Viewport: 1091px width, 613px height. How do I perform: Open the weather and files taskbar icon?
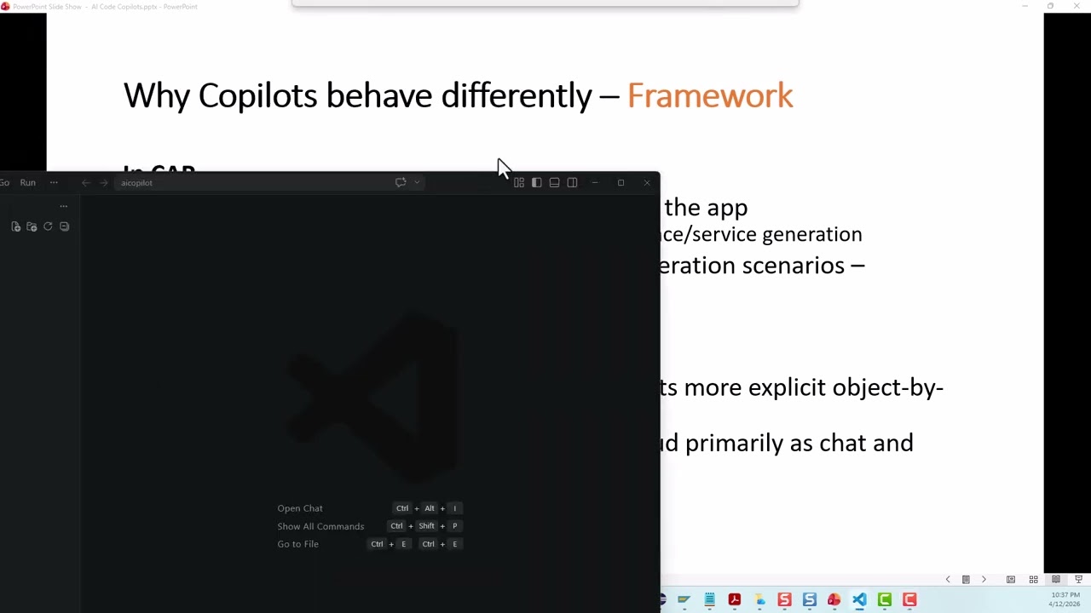(759, 600)
